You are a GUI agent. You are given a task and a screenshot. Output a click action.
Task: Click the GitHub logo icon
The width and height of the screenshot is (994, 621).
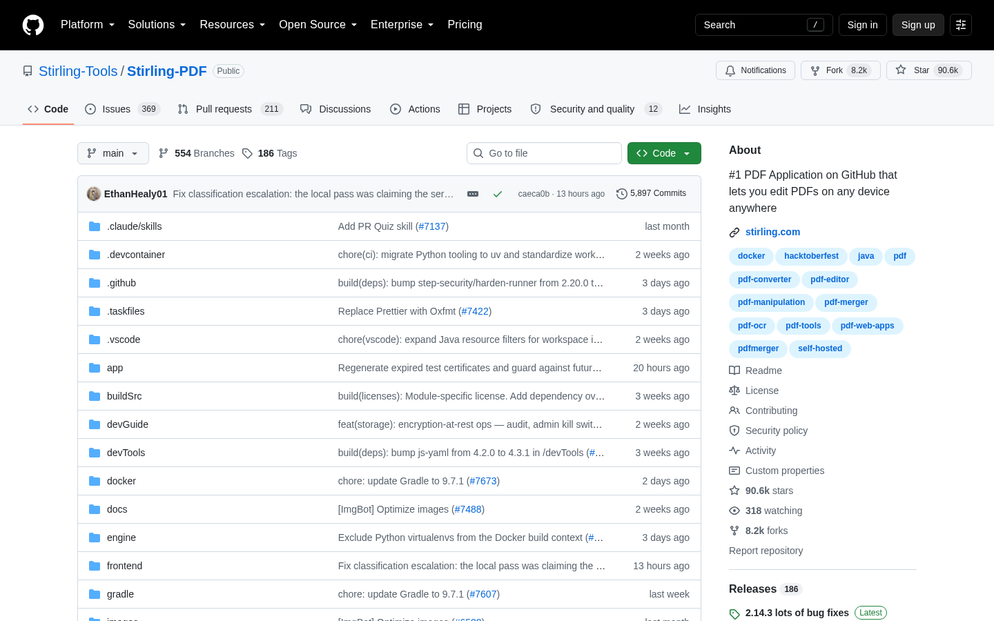pos(33,25)
